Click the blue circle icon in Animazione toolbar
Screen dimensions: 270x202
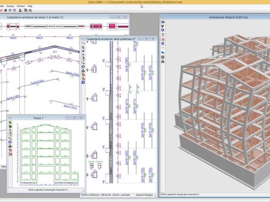163,30
